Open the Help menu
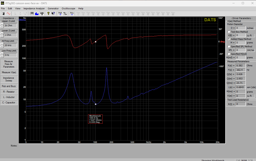Screen dimensions: 256x161 click(81, 9)
